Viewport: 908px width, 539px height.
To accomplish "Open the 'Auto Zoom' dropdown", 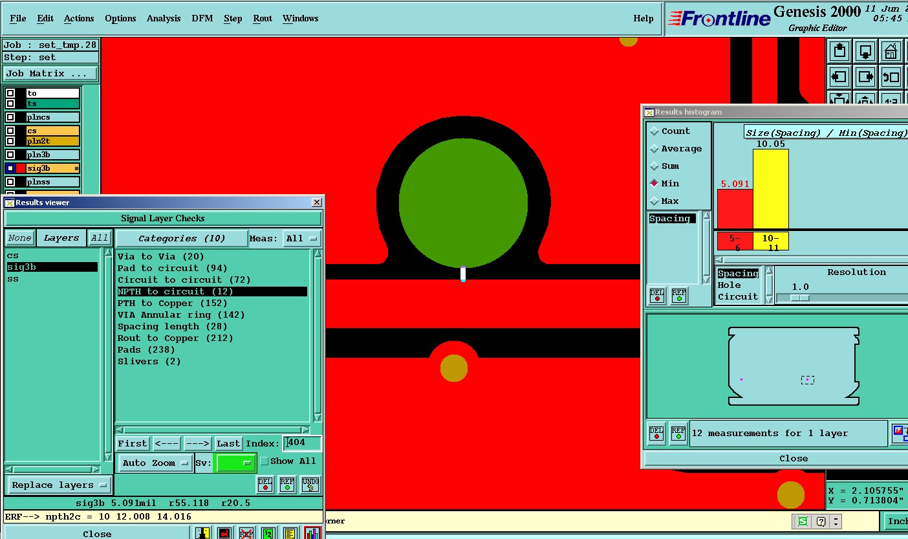I will pyautogui.click(x=156, y=463).
